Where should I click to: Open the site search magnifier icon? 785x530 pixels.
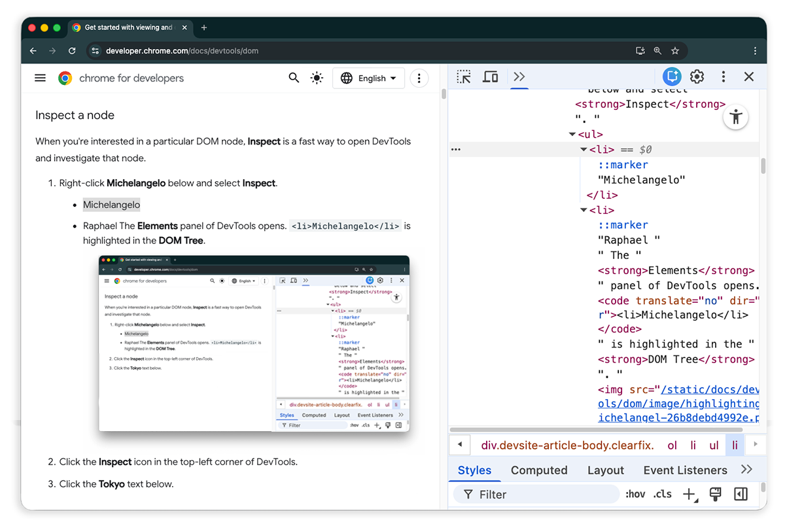point(294,77)
